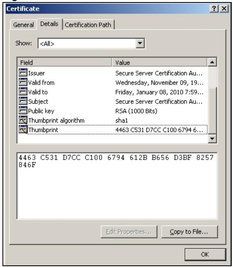Click the Field column header
The height and width of the screenshot is (267, 233).
64,62
